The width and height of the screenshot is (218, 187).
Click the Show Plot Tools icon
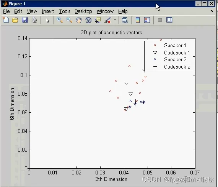click(x=169, y=20)
